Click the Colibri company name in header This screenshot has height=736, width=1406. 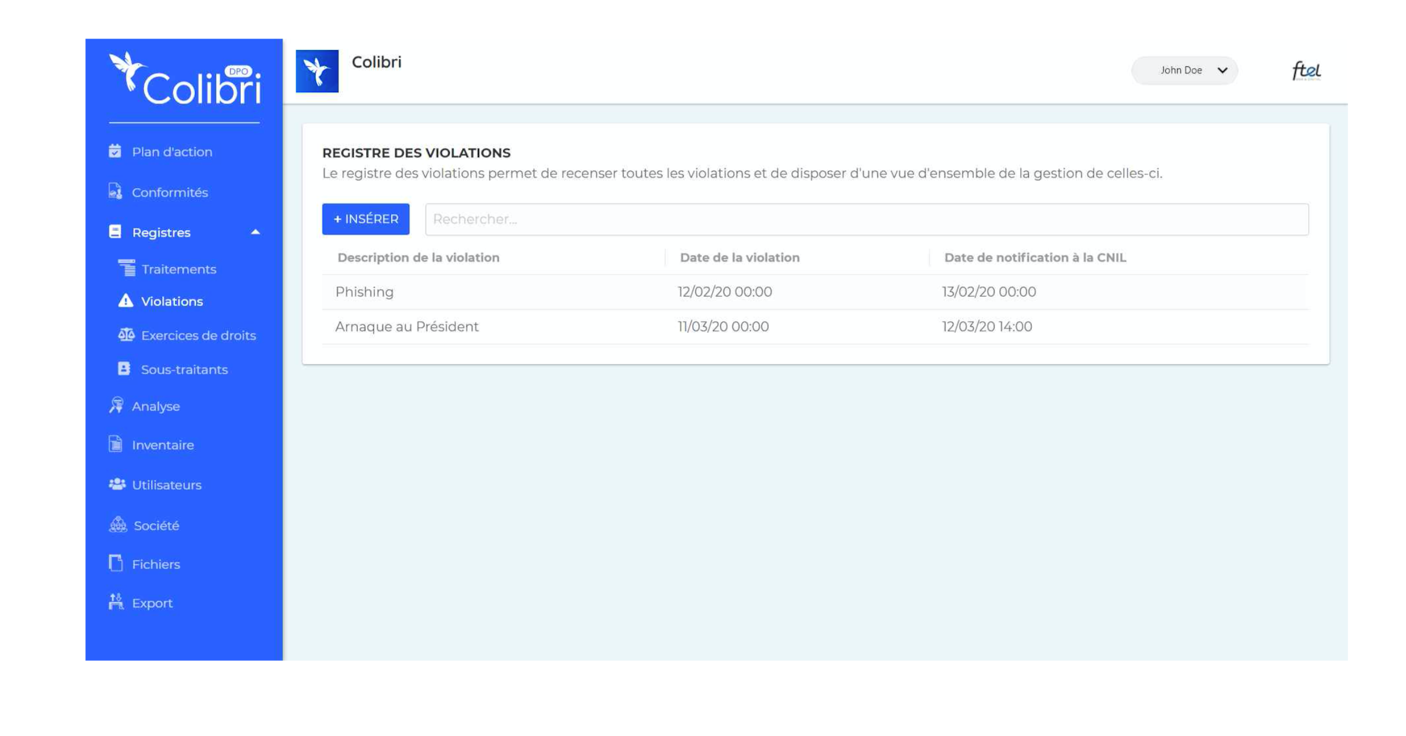pyautogui.click(x=377, y=62)
